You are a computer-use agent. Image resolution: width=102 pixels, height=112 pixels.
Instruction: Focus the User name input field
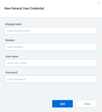coord(51,63)
